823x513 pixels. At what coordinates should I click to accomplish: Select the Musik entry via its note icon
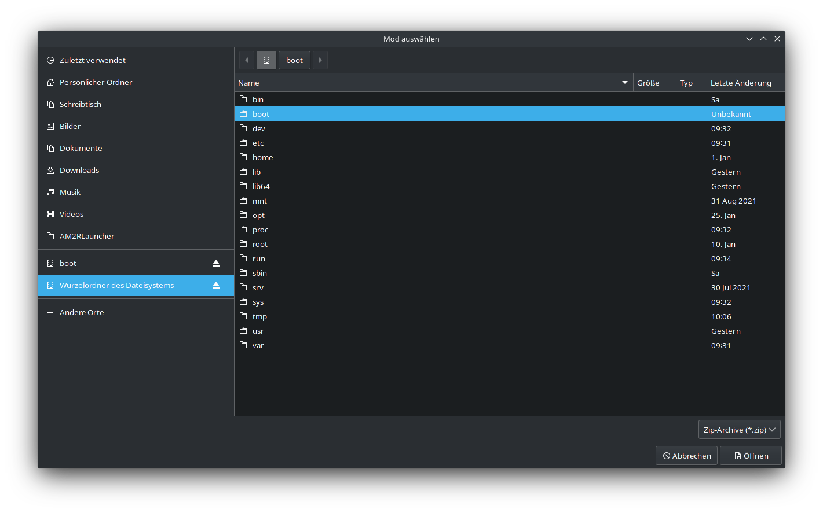point(49,192)
